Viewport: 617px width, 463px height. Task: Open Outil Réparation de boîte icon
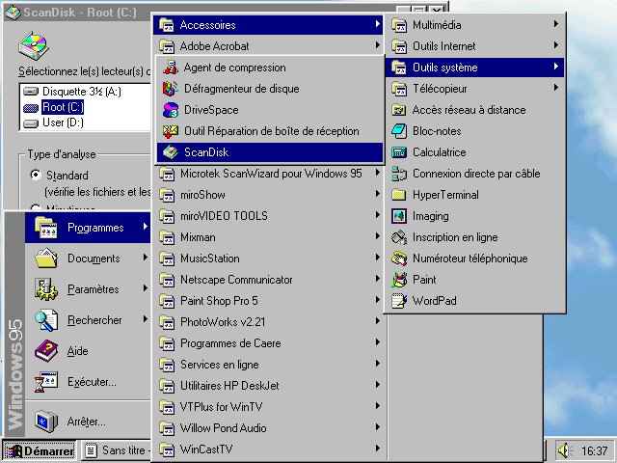pos(171,131)
